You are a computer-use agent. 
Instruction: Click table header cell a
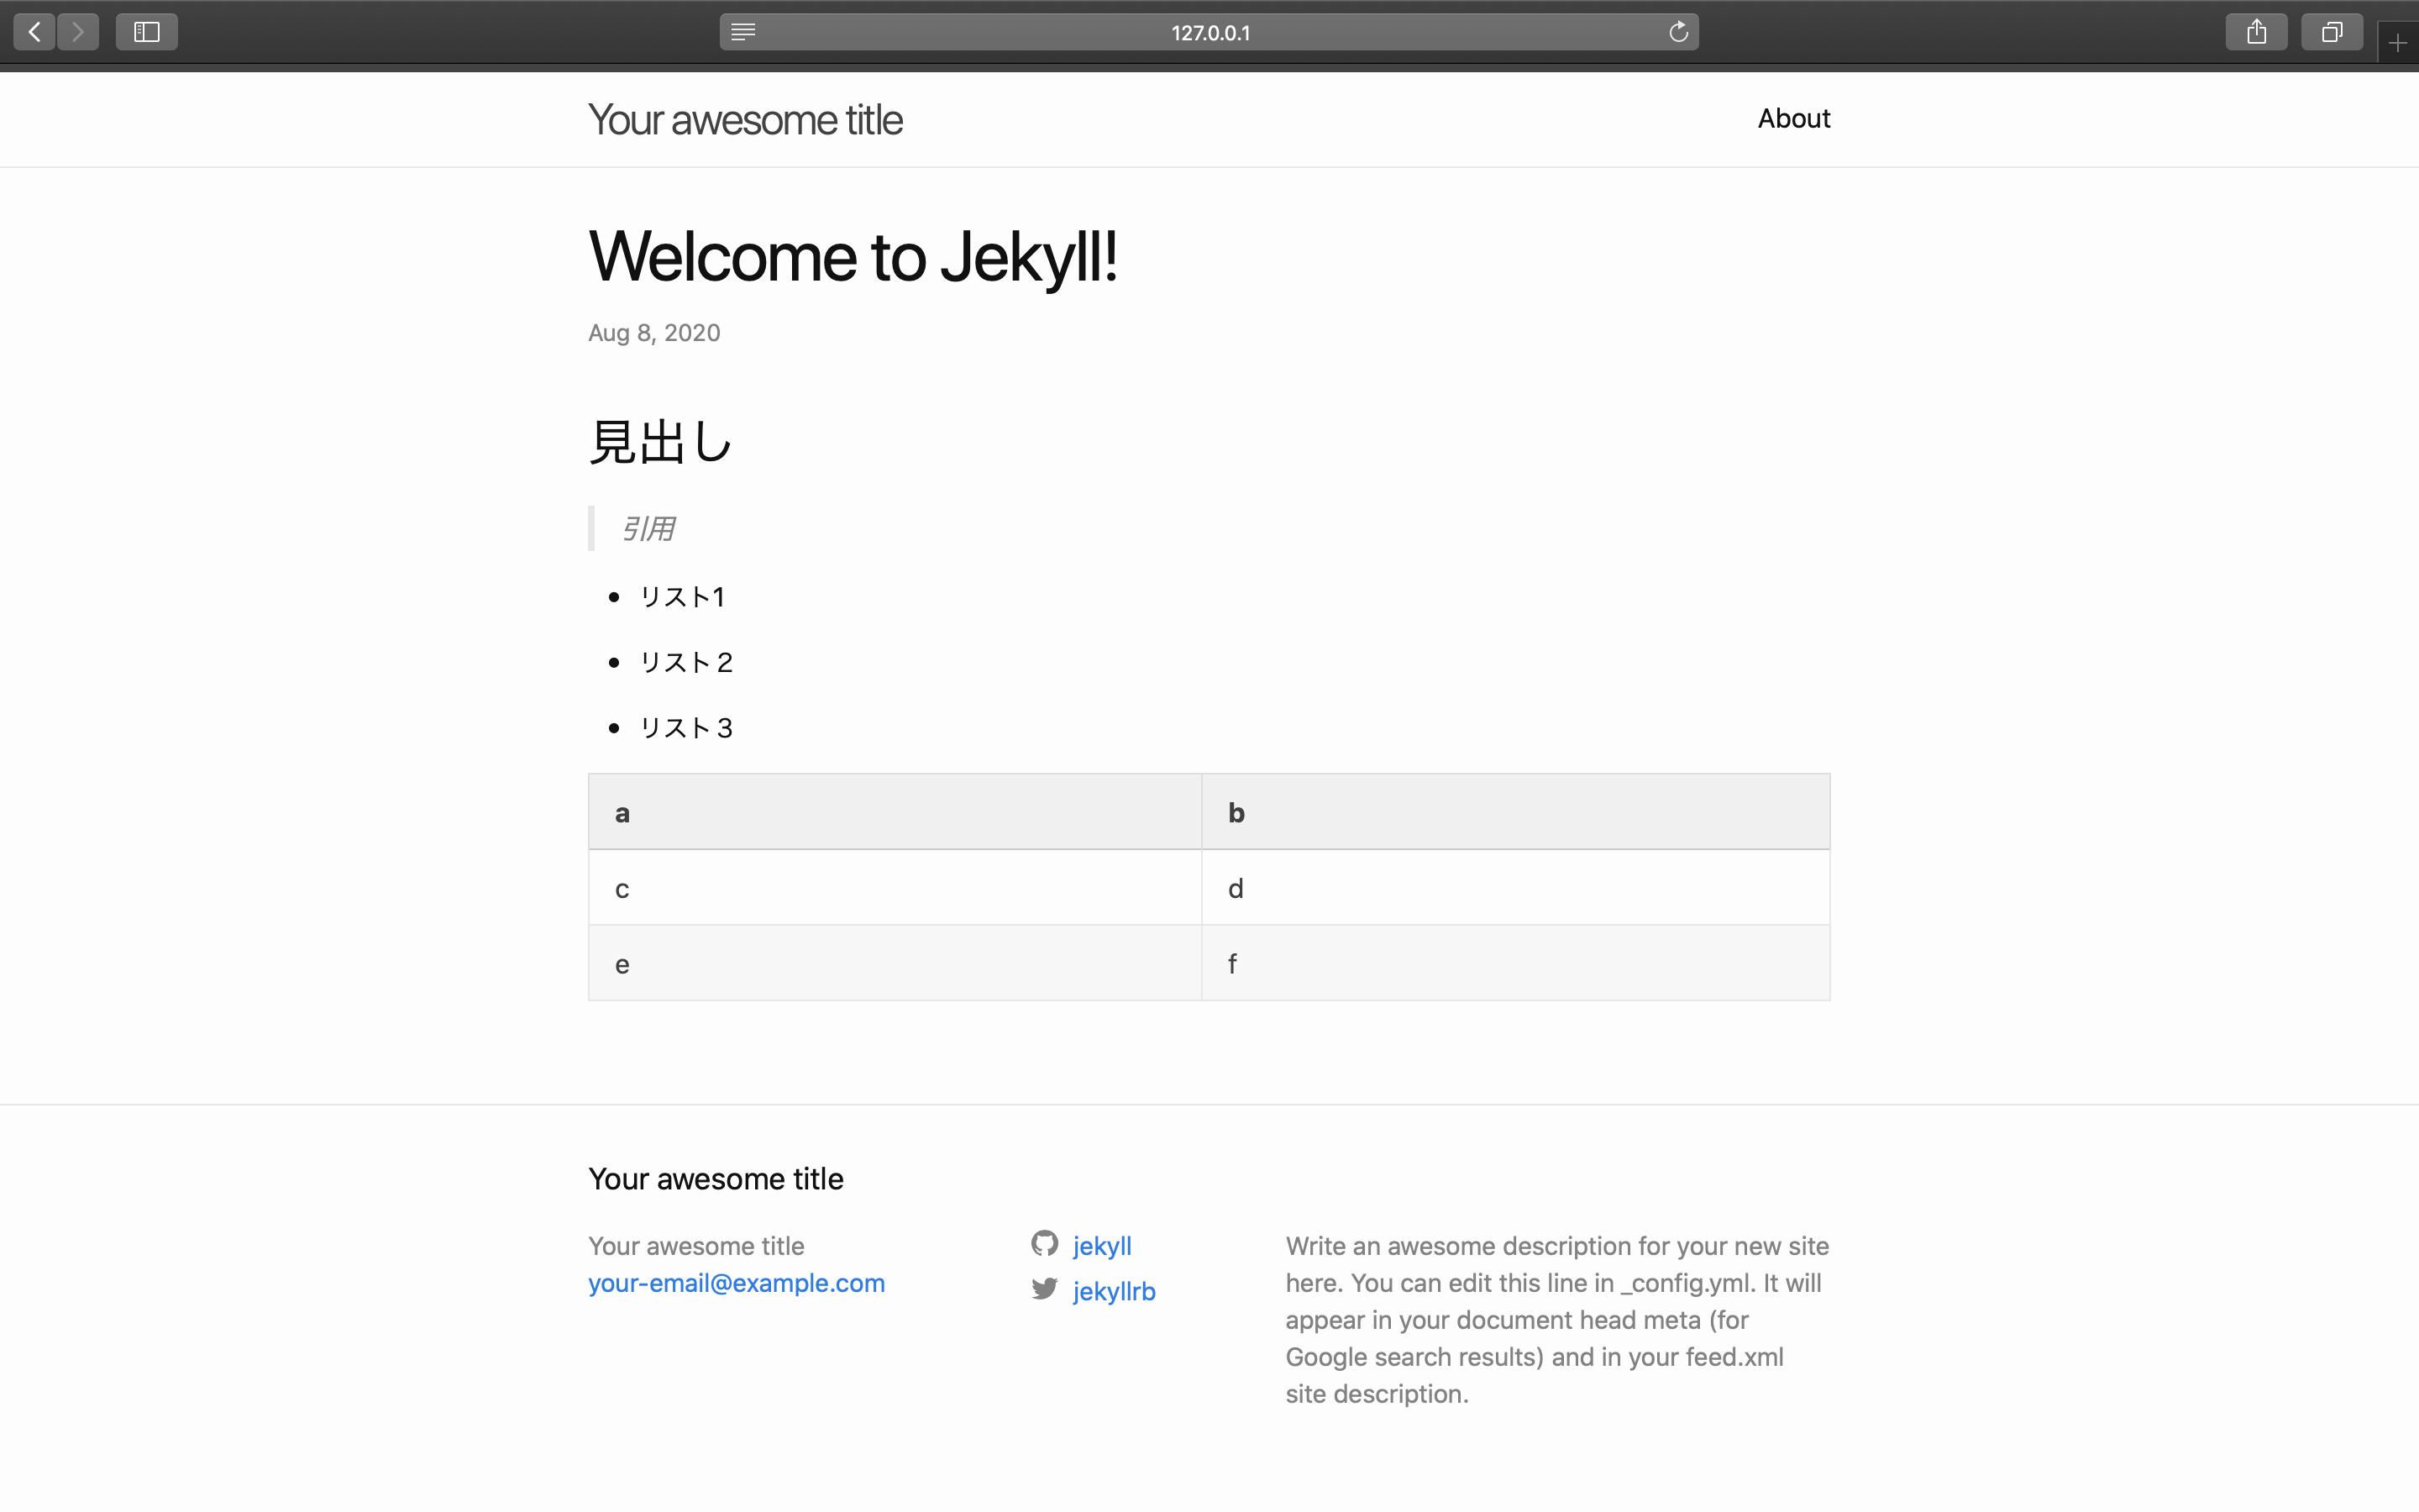coord(895,812)
